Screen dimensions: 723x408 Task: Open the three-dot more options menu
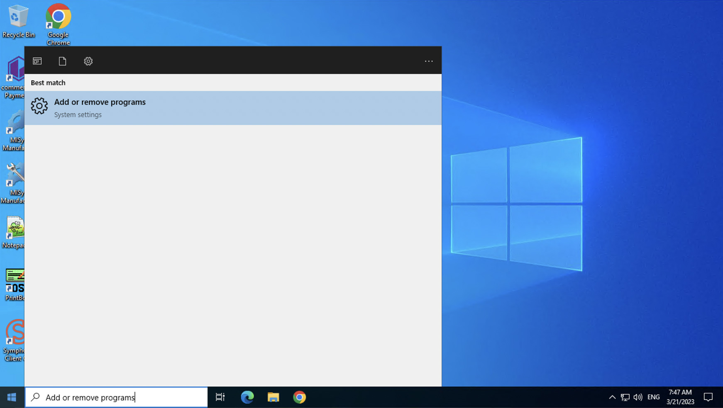tap(428, 61)
